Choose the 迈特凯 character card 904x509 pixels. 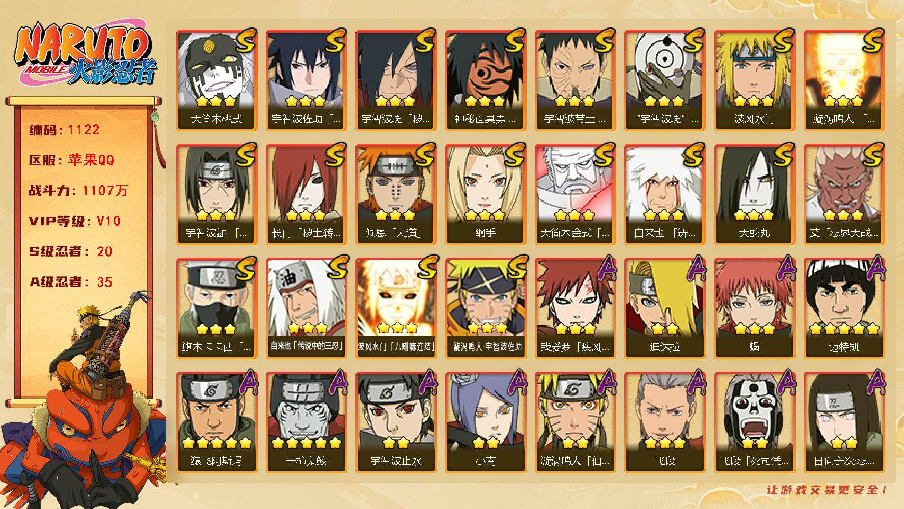pos(844,308)
